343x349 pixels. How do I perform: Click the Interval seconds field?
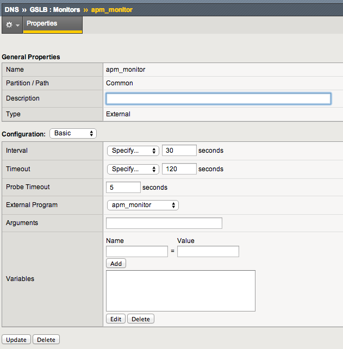(x=179, y=151)
